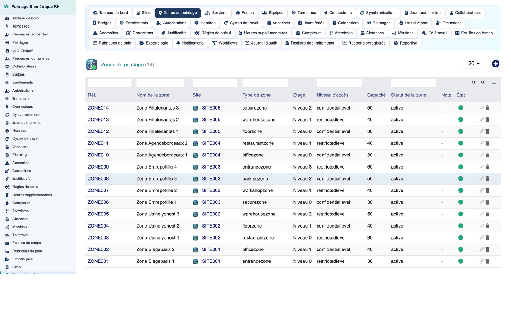Delete ZONE010 using its trash icon

(x=487, y=155)
